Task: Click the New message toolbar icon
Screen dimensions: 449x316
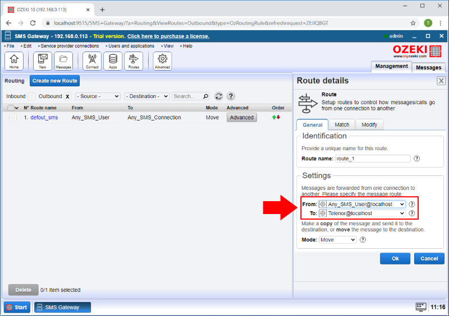Action: [43, 61]
